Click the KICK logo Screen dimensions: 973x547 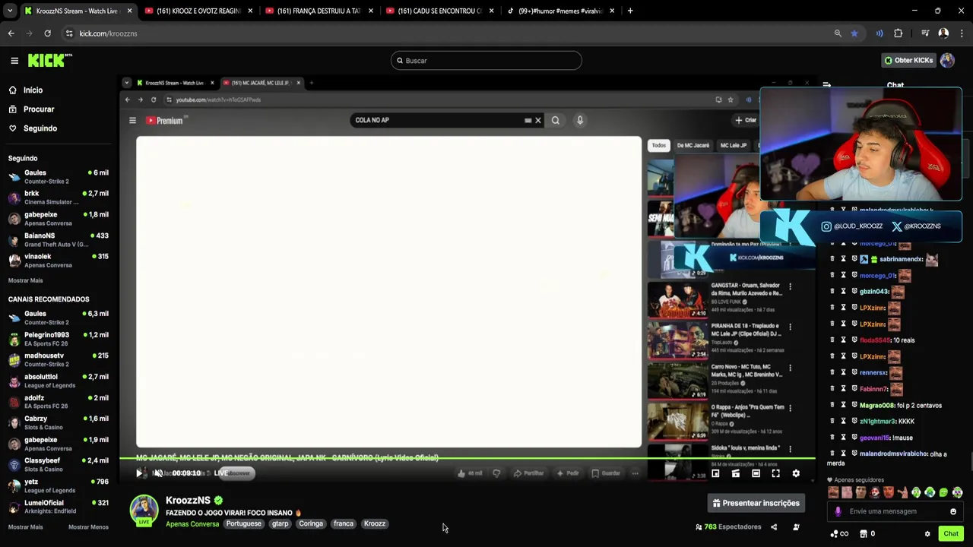49,60
